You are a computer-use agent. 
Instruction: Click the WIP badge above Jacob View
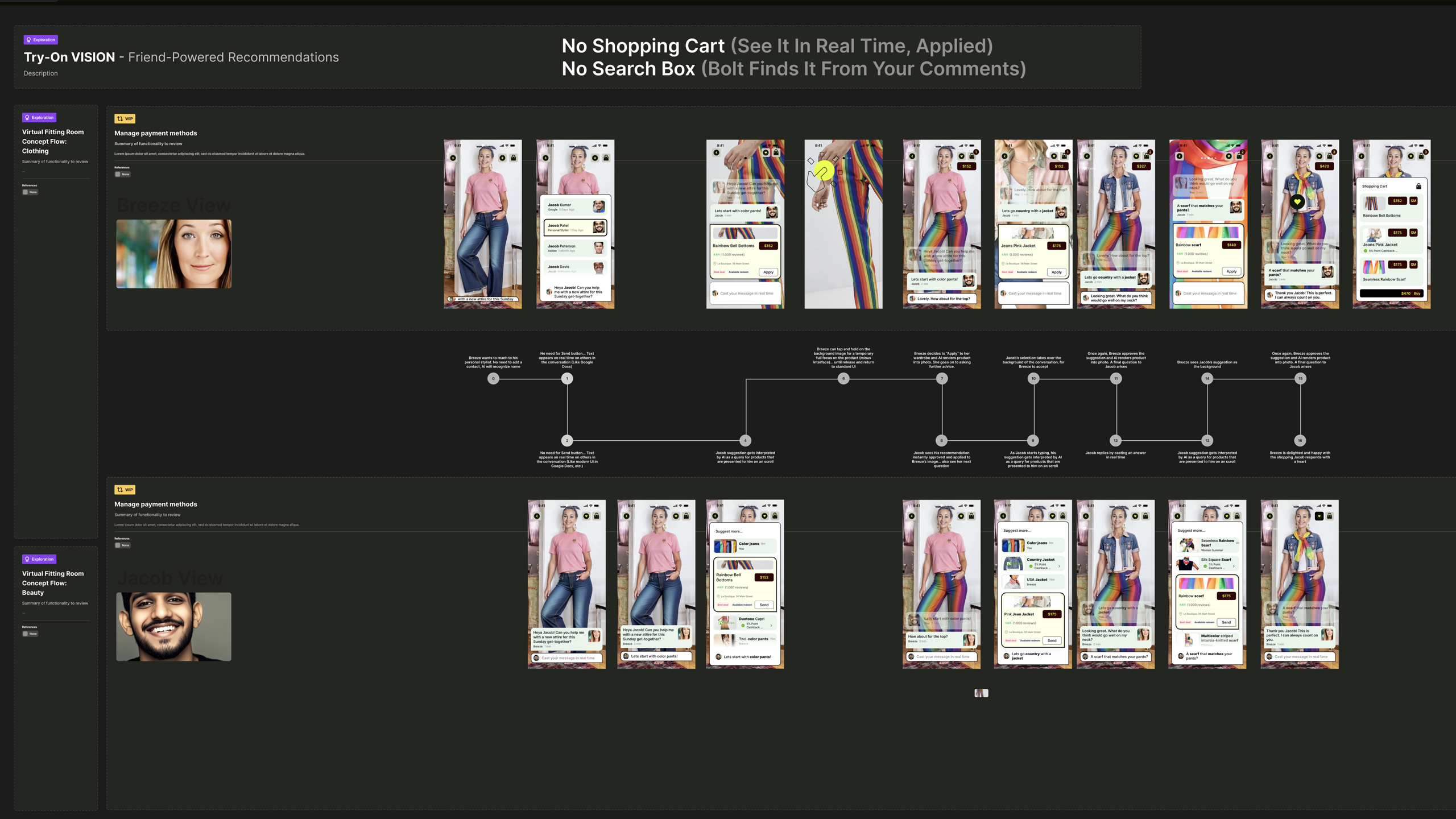click(x=125, y=490)
